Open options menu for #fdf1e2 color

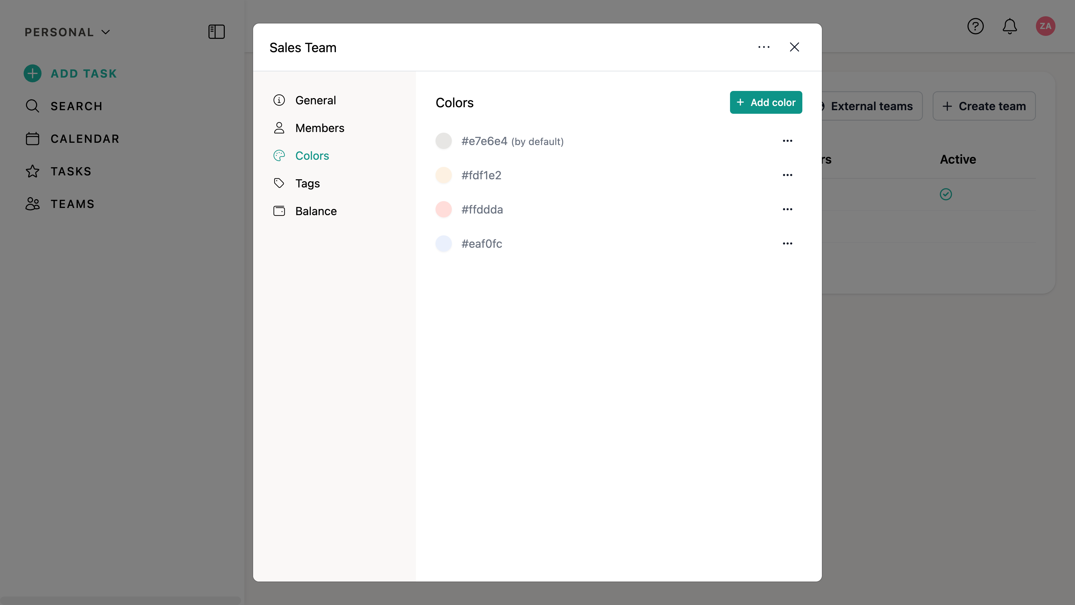pos(787,175)
